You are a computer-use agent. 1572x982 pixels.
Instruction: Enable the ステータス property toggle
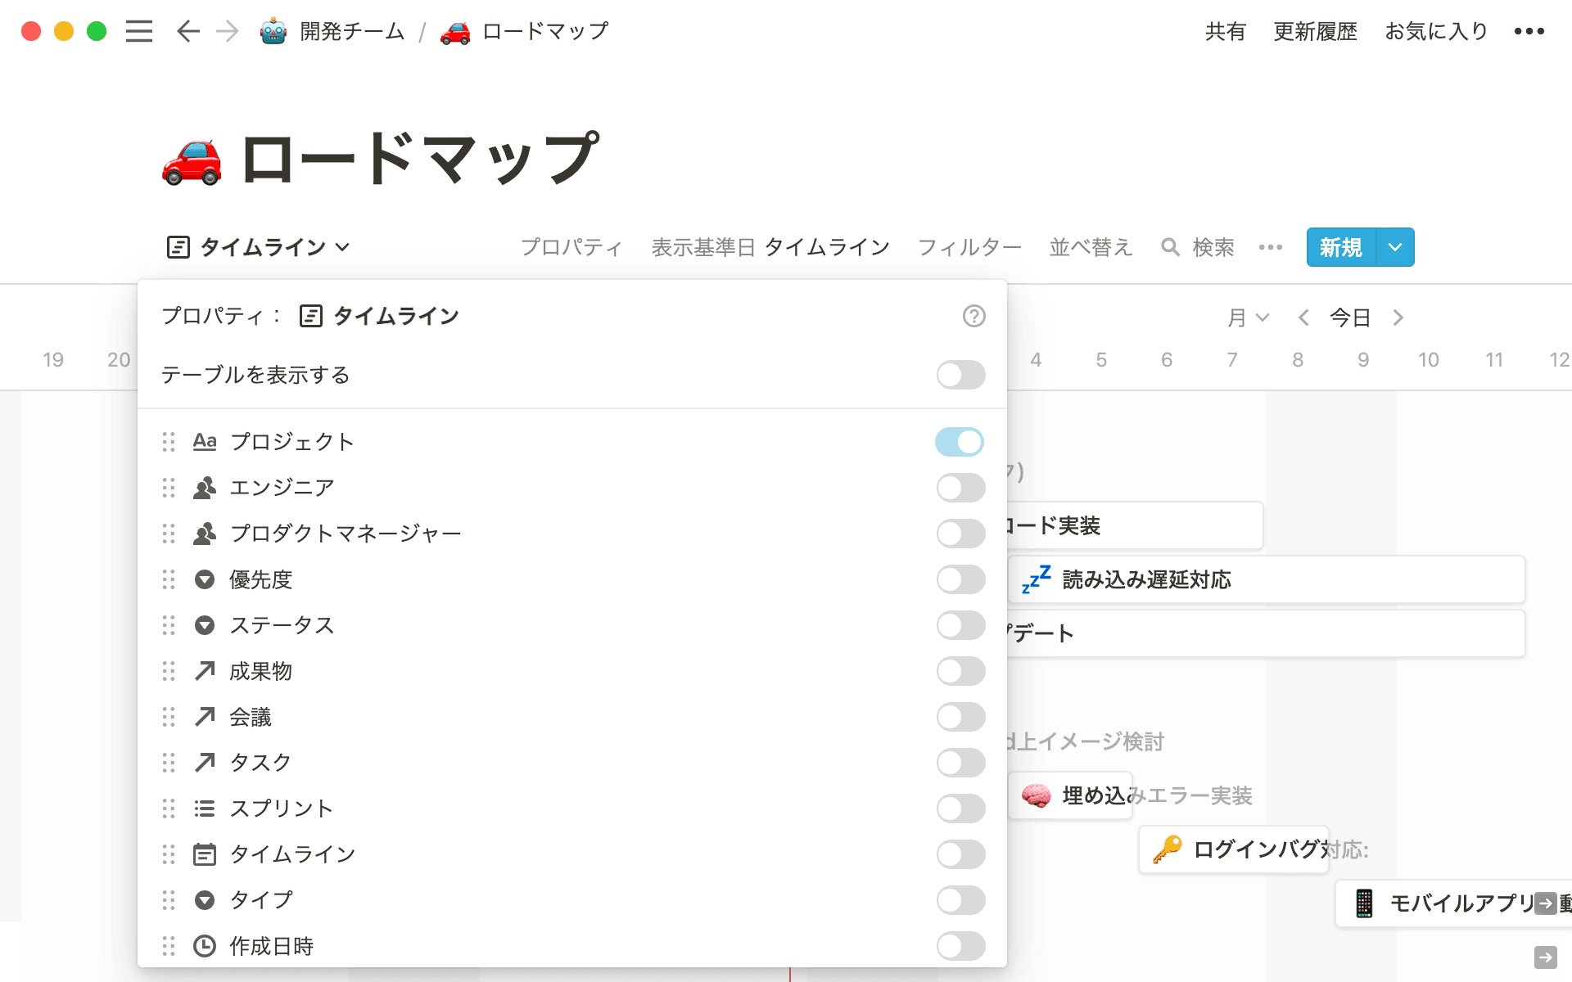coord(960,625)
